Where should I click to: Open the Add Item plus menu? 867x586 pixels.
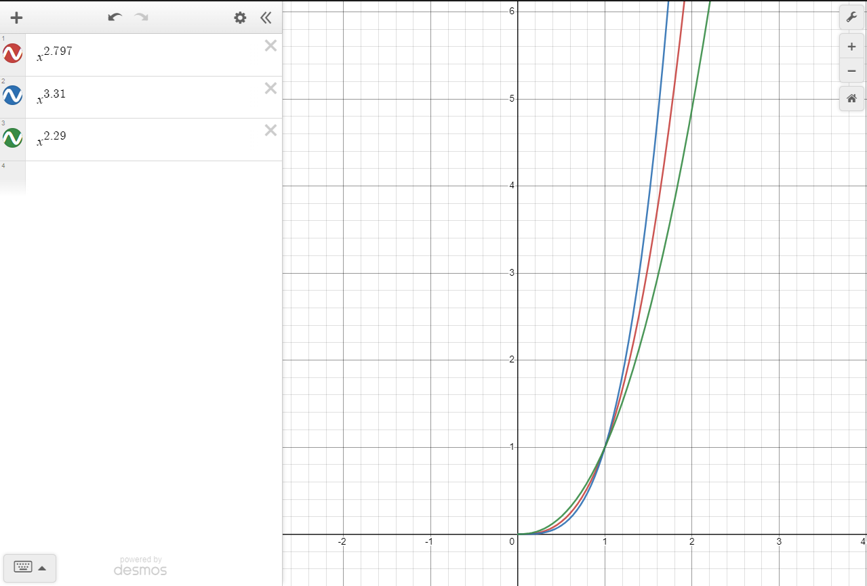coord(16,18)
